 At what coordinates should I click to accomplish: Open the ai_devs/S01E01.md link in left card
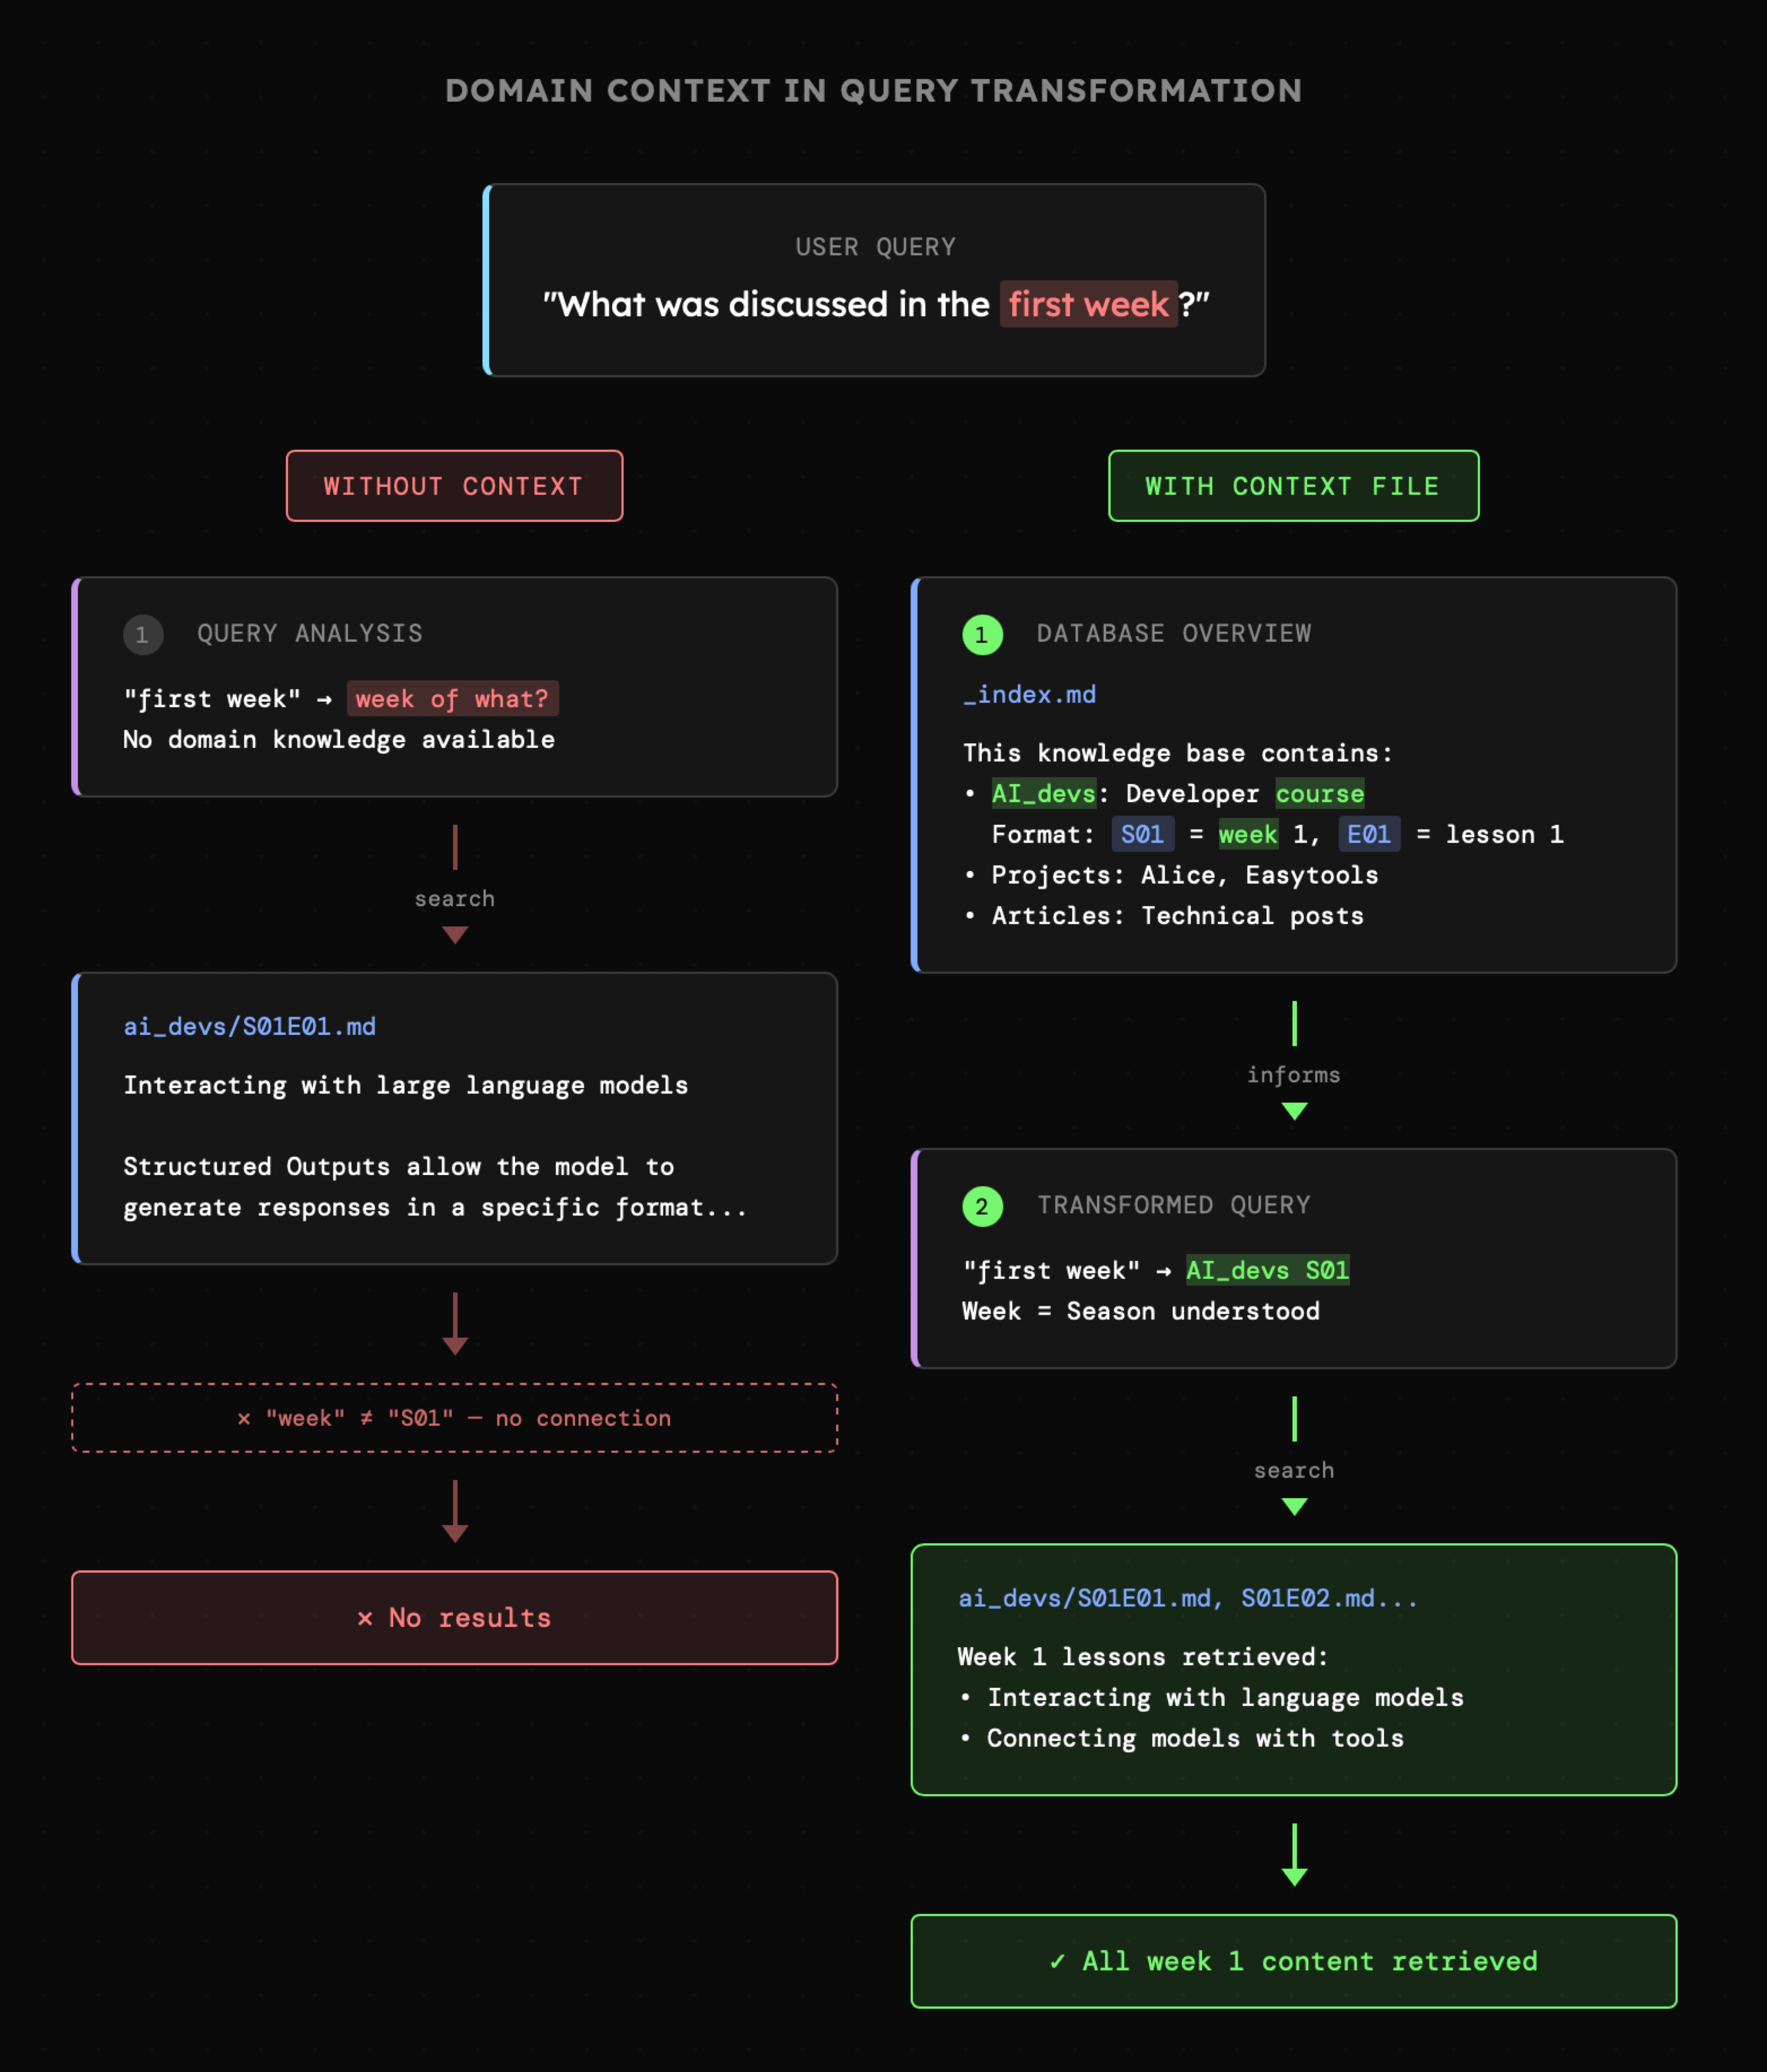coord(249,1027)
